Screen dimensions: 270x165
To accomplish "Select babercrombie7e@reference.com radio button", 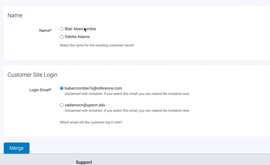I will coord(62,88).
